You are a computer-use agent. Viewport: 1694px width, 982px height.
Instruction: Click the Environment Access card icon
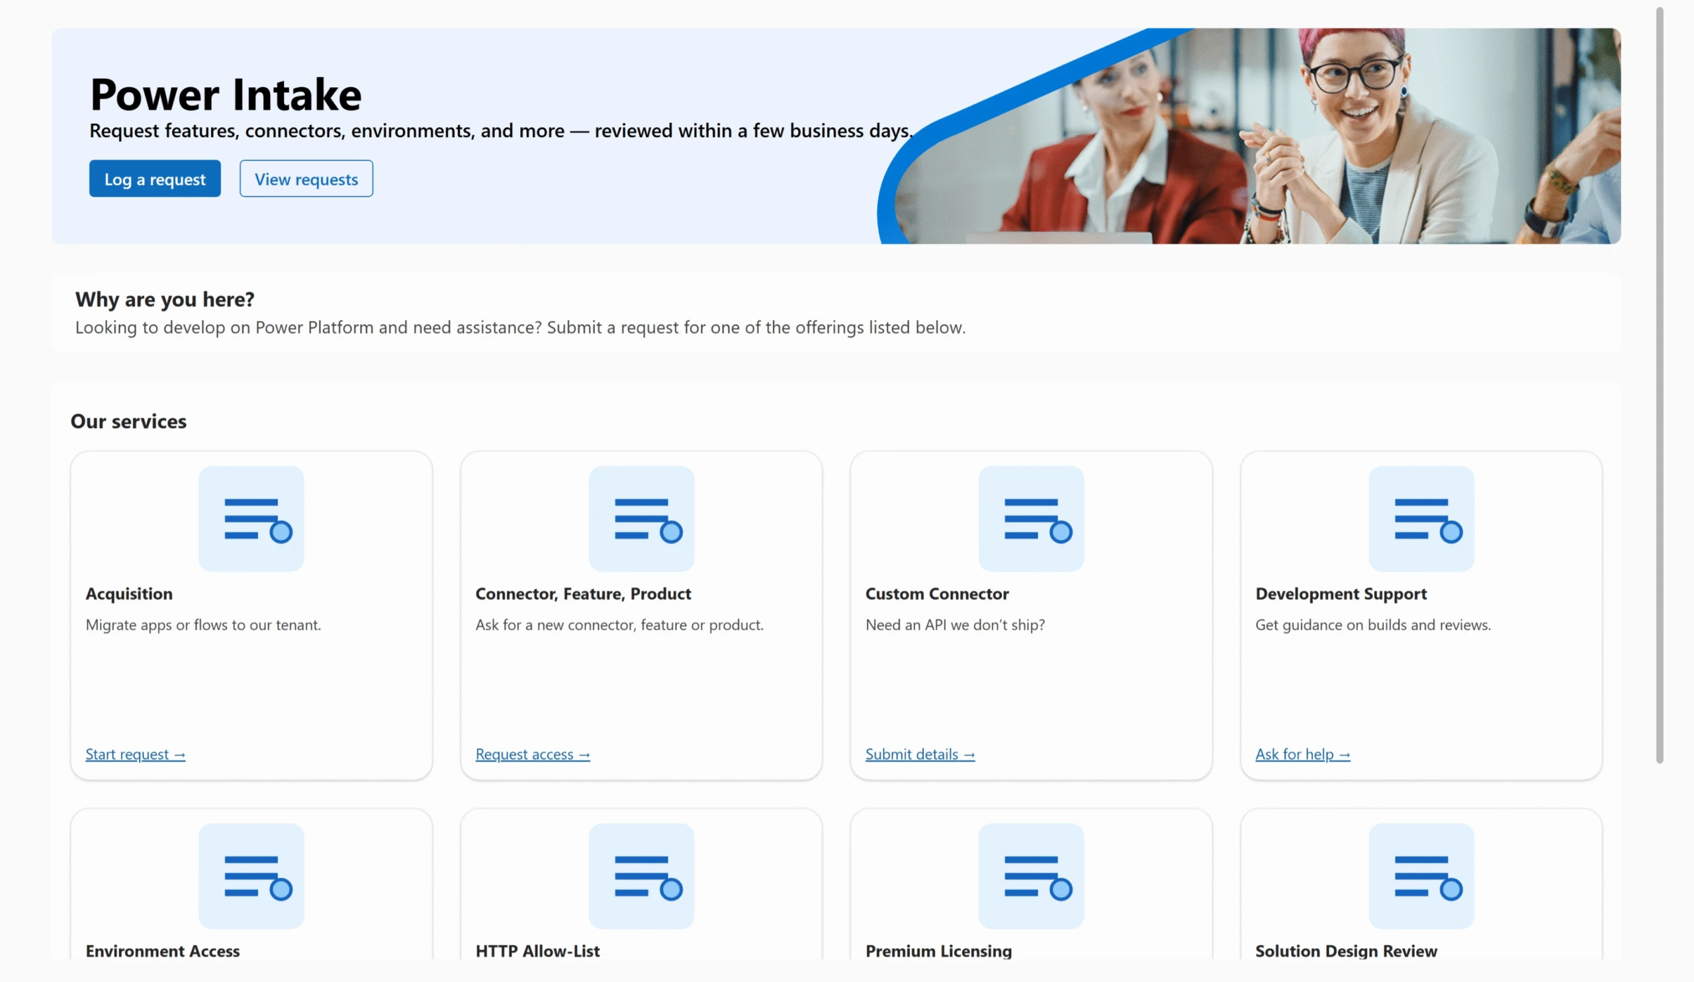point(251,875)
